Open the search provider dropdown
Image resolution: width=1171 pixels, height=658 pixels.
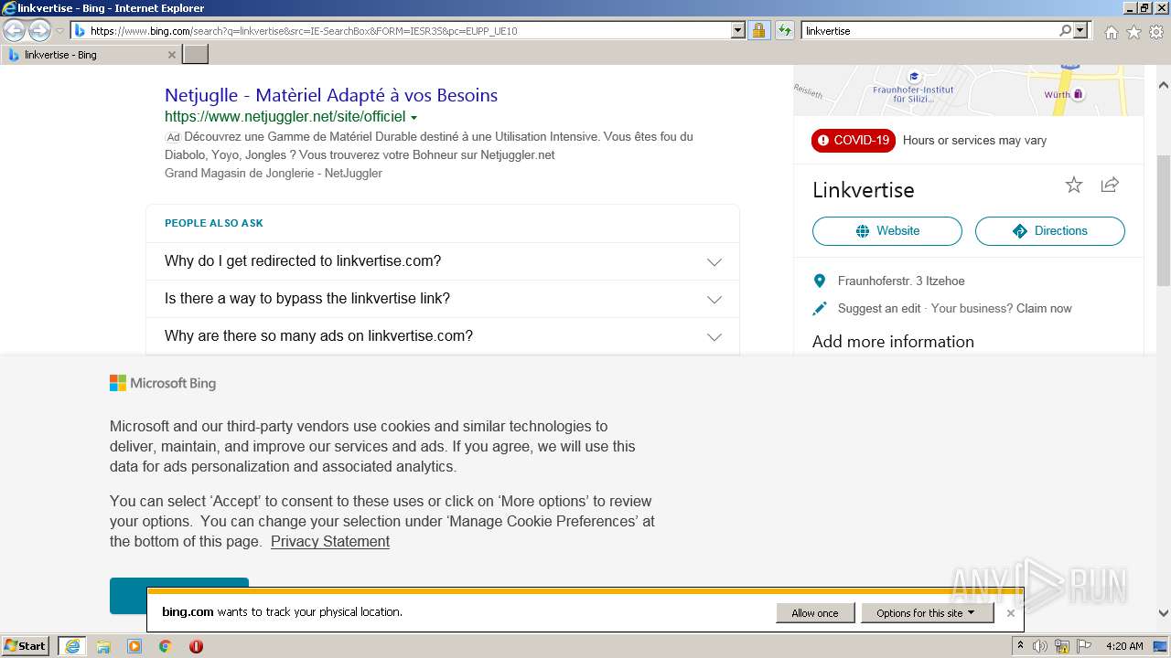[1081, 30]
